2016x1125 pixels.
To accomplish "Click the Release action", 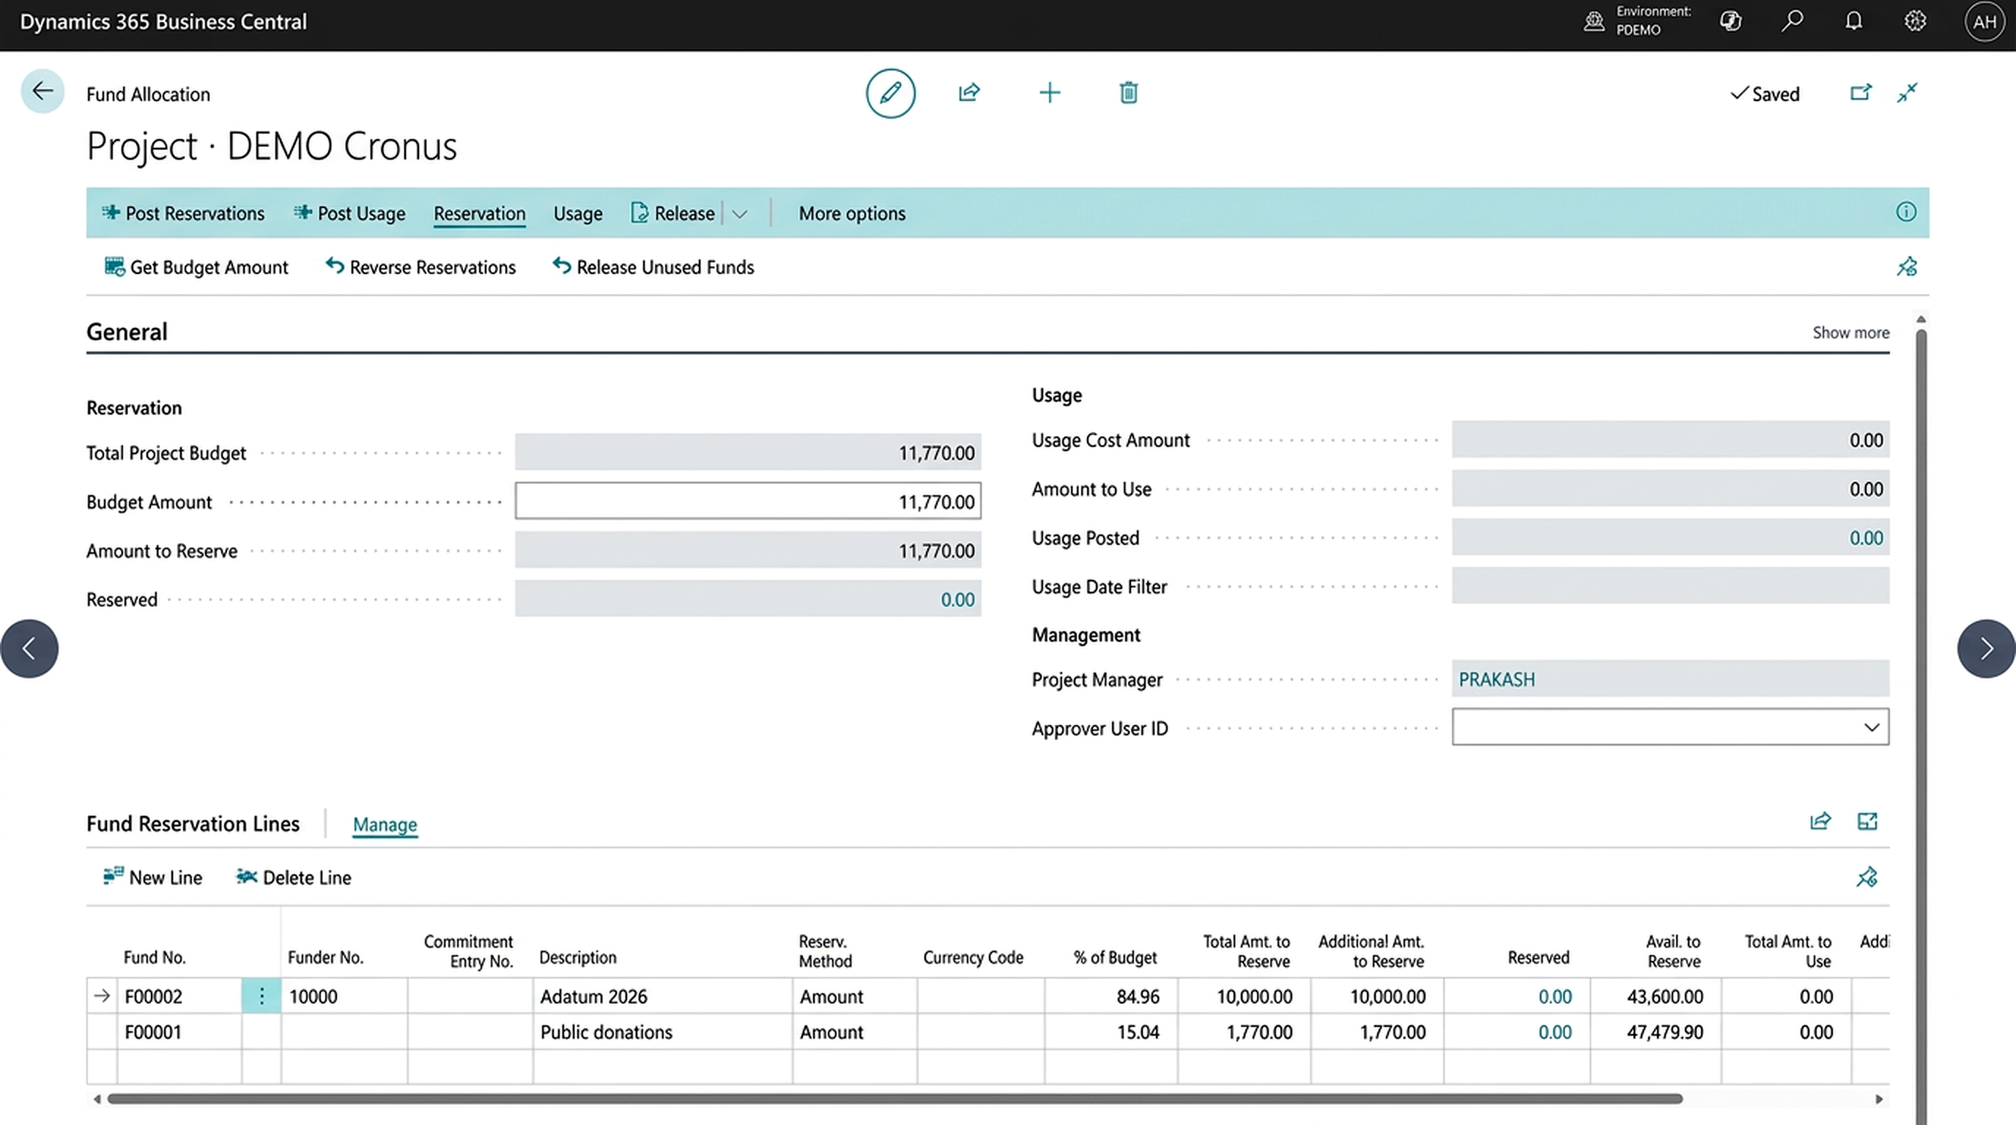I will (673, 214).
